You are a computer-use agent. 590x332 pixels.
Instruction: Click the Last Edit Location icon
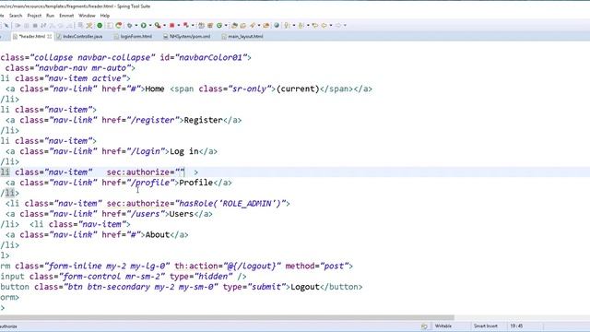tap(315, 25)
